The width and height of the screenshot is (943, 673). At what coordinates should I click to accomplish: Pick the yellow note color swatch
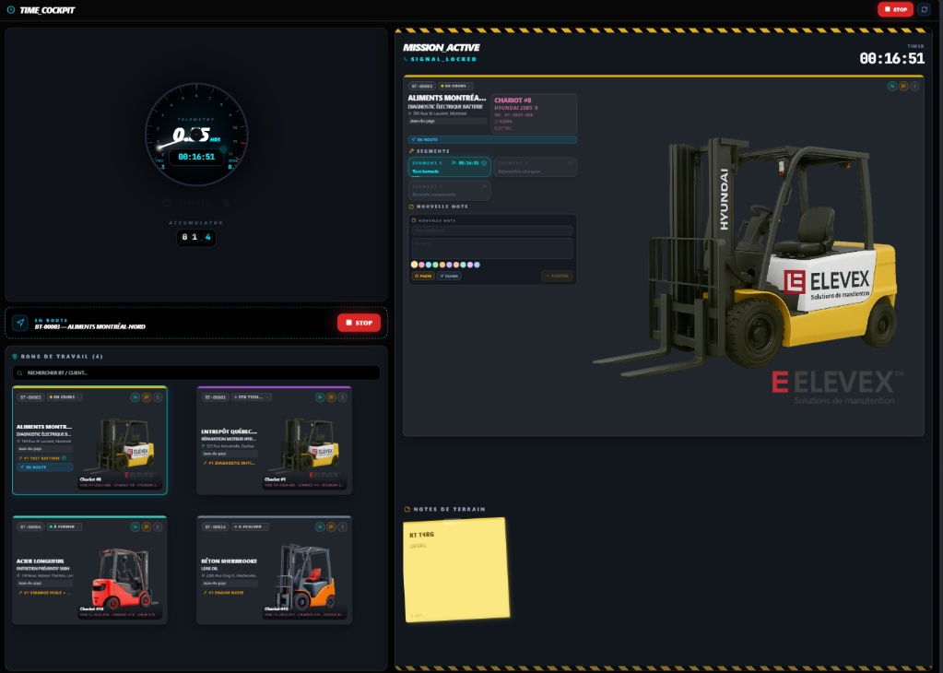coord(415,265)
